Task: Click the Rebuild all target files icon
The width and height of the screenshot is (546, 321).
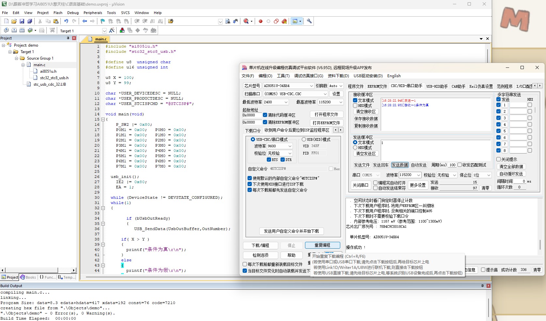Action: (x=22, y=30)
